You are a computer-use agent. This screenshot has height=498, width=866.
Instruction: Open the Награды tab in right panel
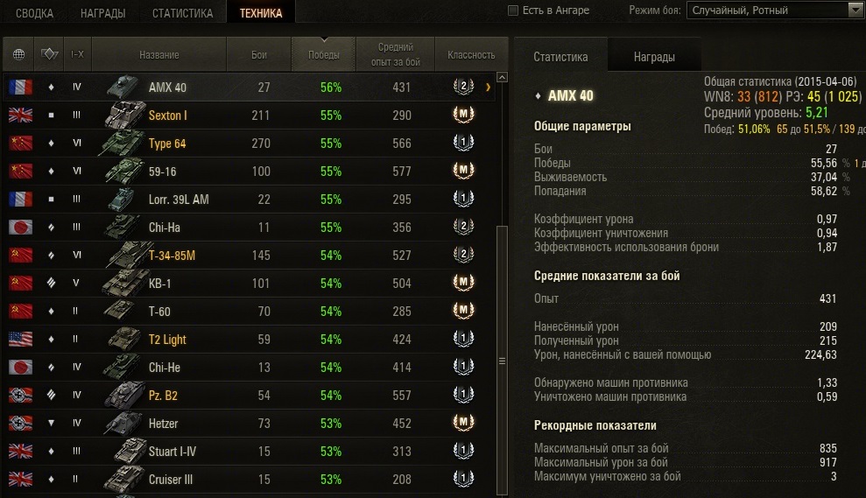pos(654,57)
